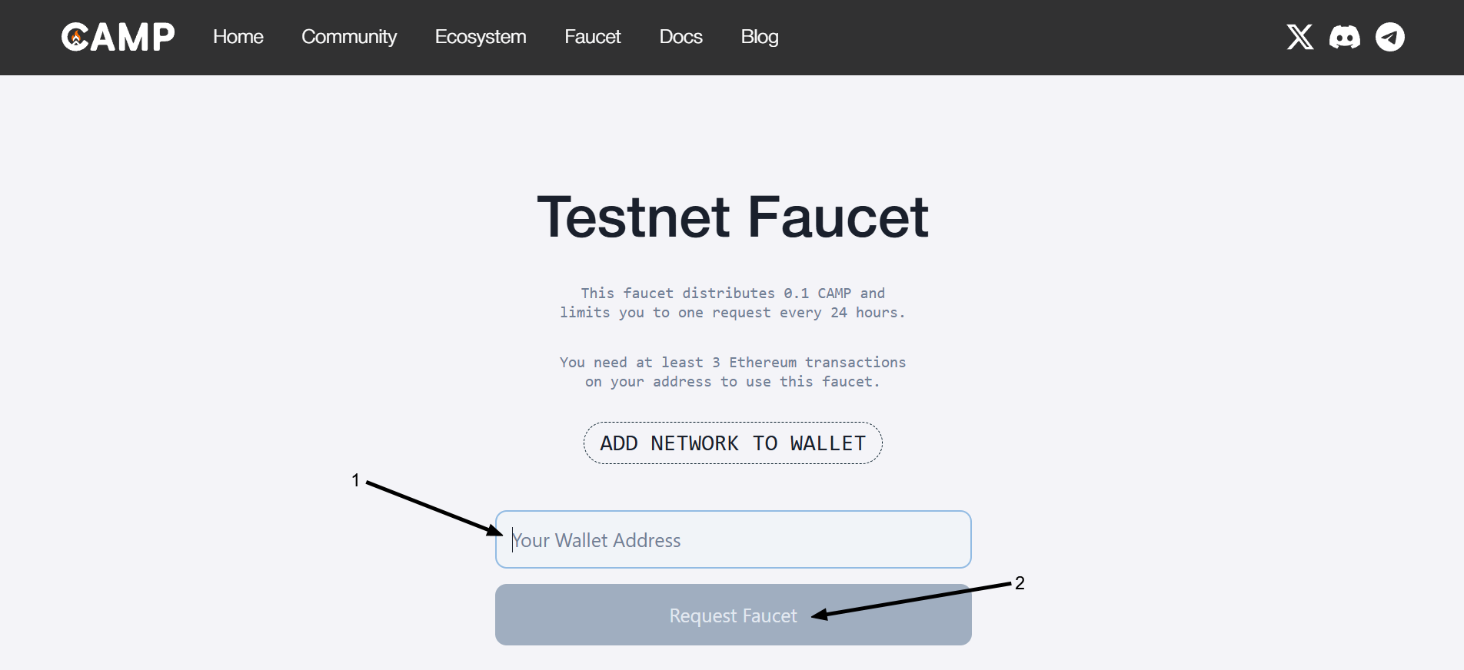
Task: Click the ADD NETWORK TO WALLET button
Action: tap(733, 443)
